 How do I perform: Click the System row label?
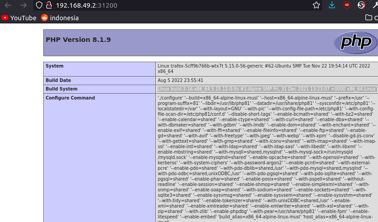coord(54,66)
